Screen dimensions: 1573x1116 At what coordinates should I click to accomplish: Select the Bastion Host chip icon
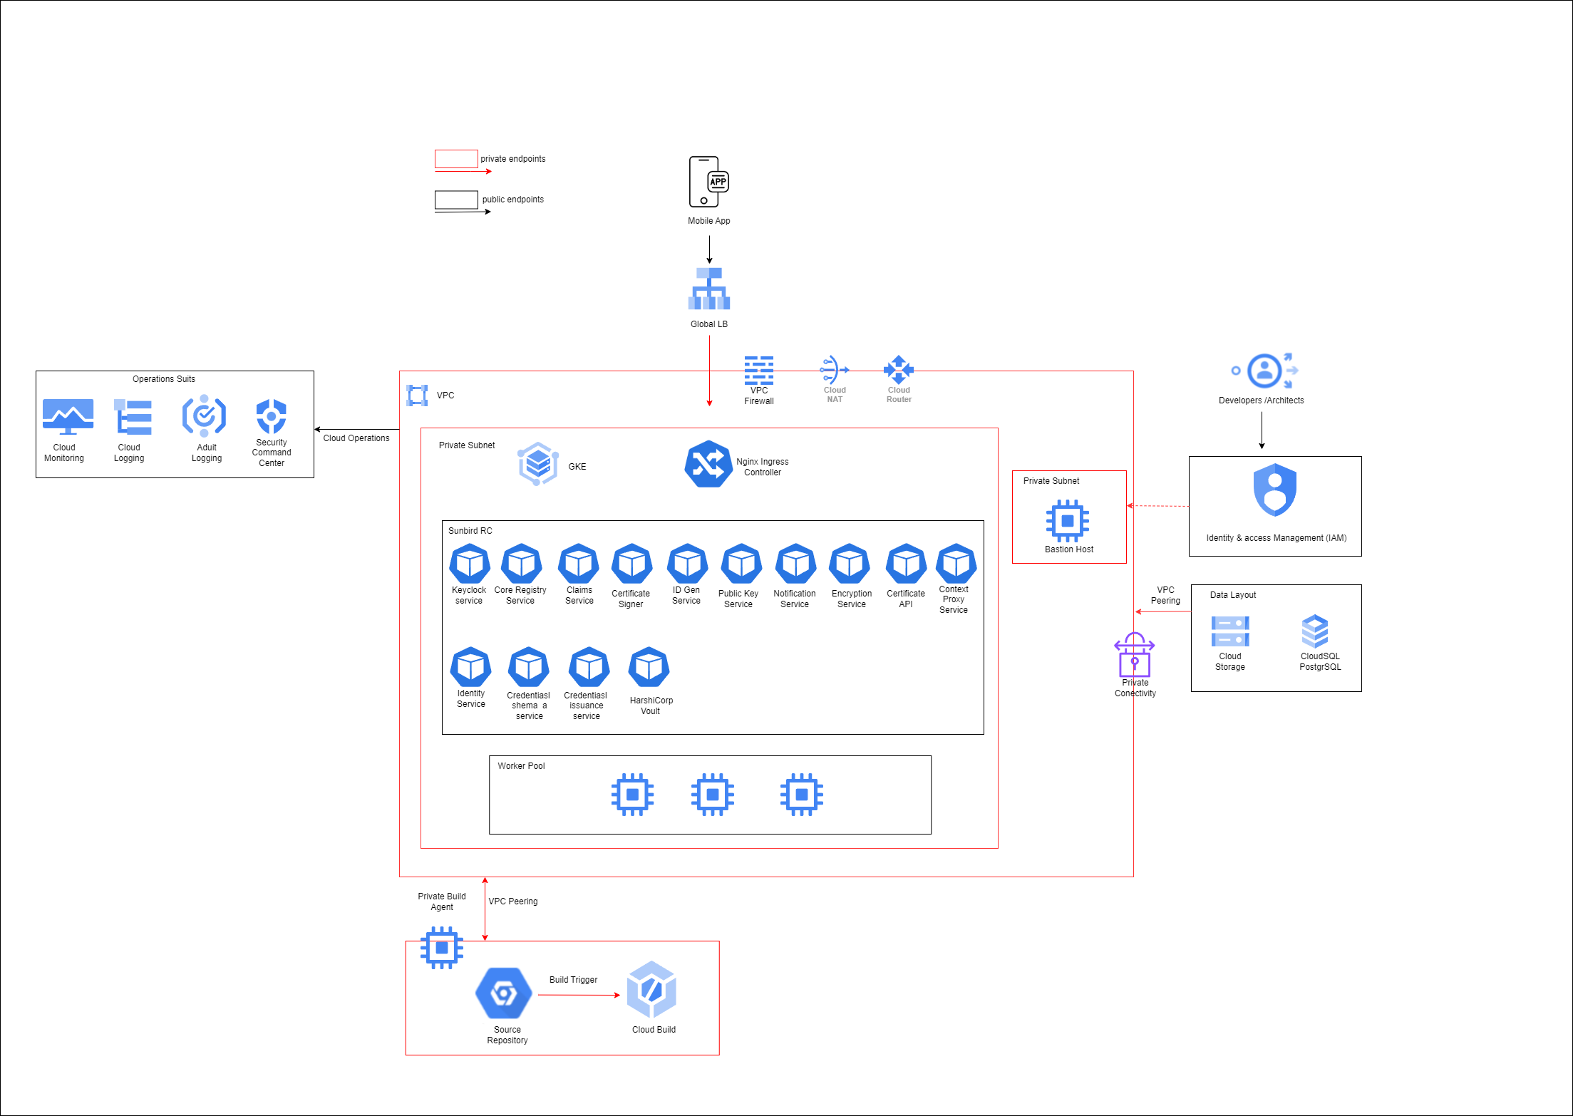(x=1067, y=521)
